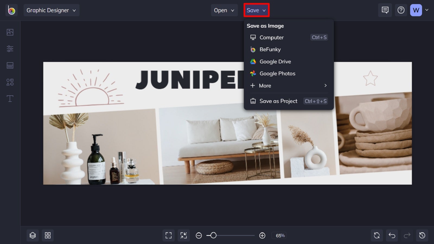
Task: Click the Help question mark icon
Action: (401, 10)
